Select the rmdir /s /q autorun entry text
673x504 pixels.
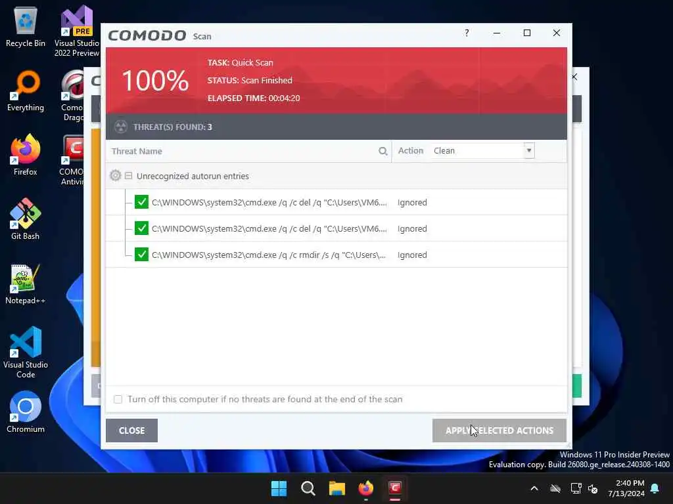tap(269, 255)
